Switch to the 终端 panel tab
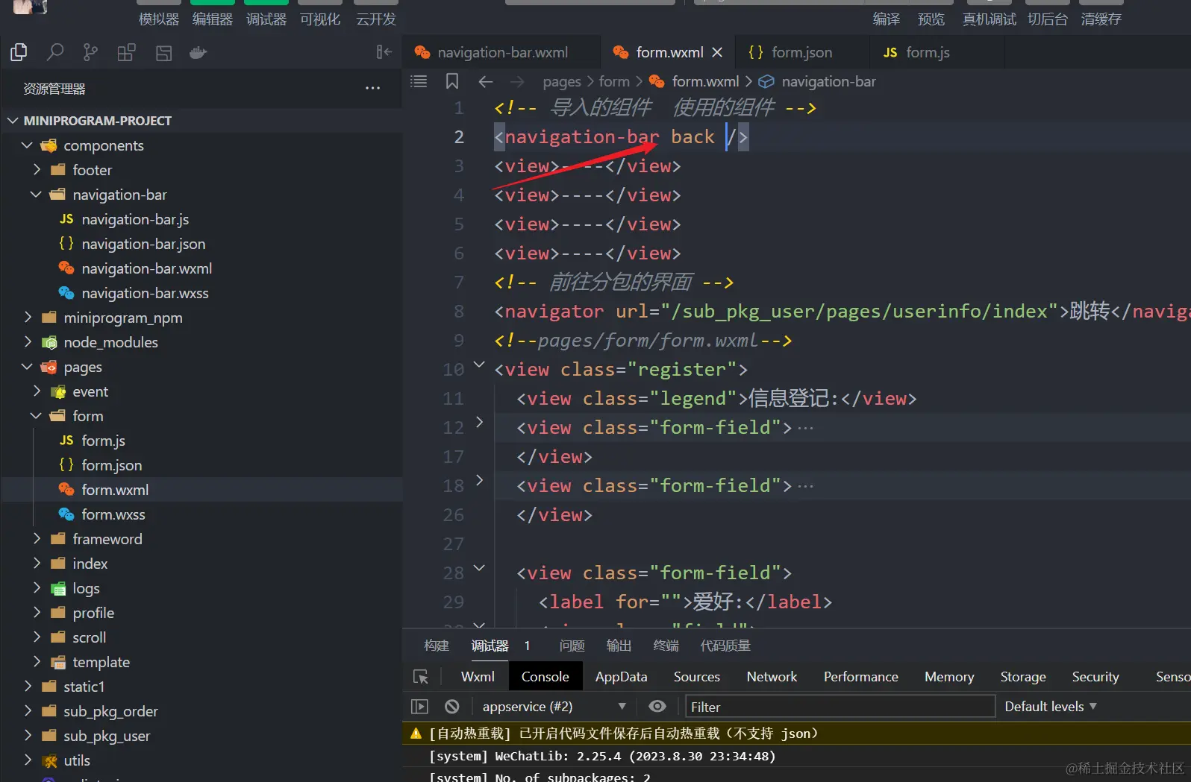This screenshot has width=1191, height=782. point(666,646)
